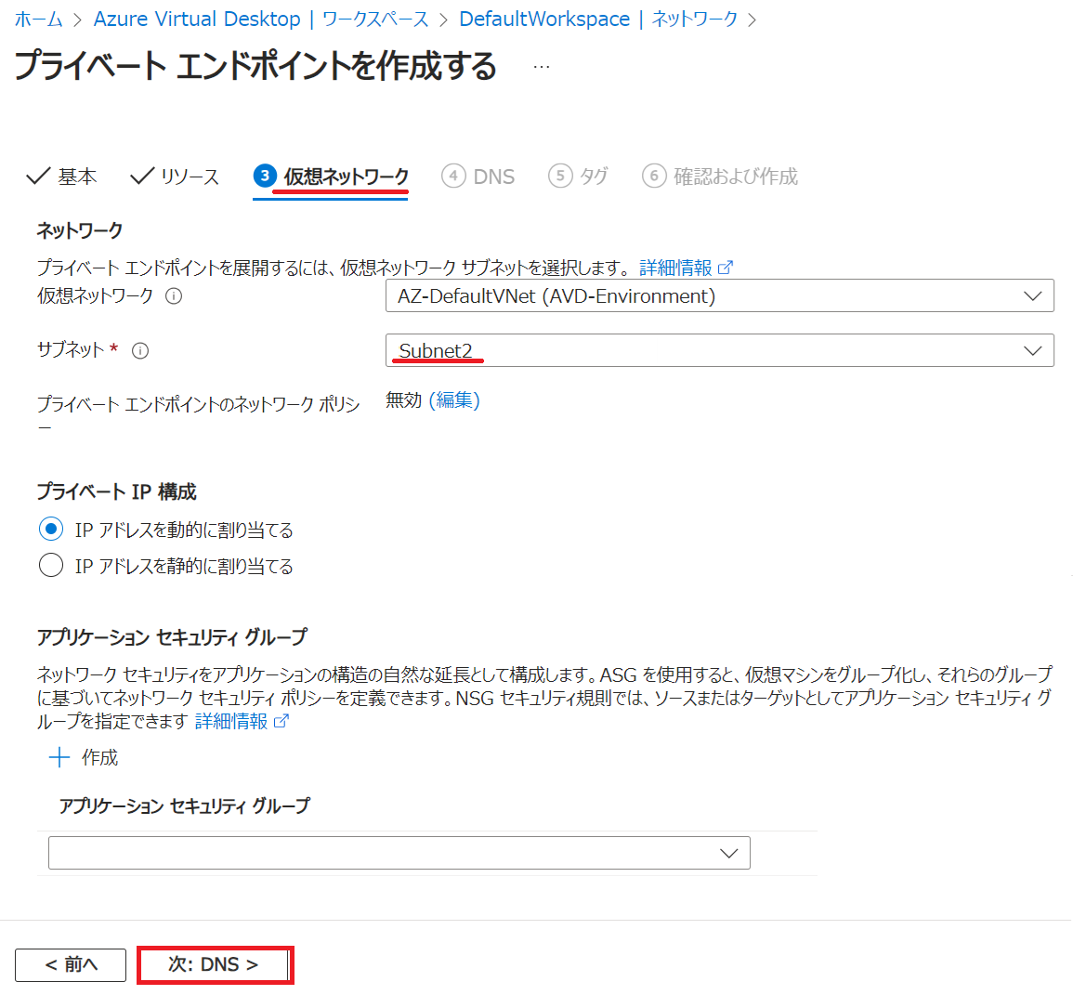Navigate to DefaultWorkspace | ネットワーク breadcrumb
The width and height of the screenshot is (1073, 995).
(x=599, y=20)
